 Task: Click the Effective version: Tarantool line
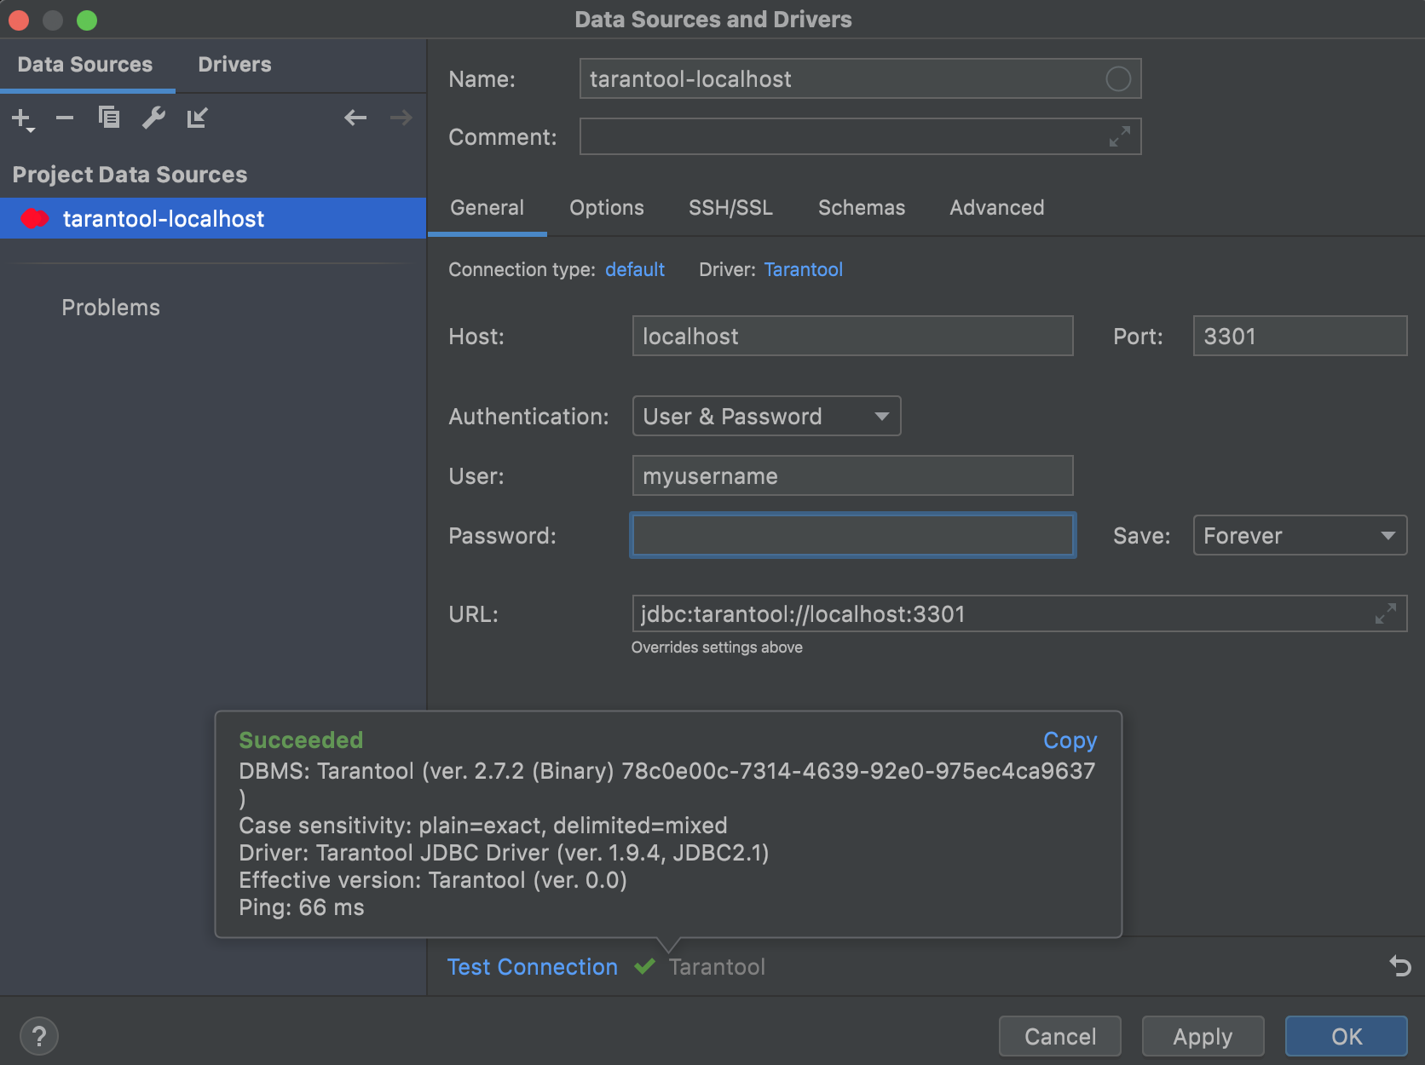tap(433, 880)
